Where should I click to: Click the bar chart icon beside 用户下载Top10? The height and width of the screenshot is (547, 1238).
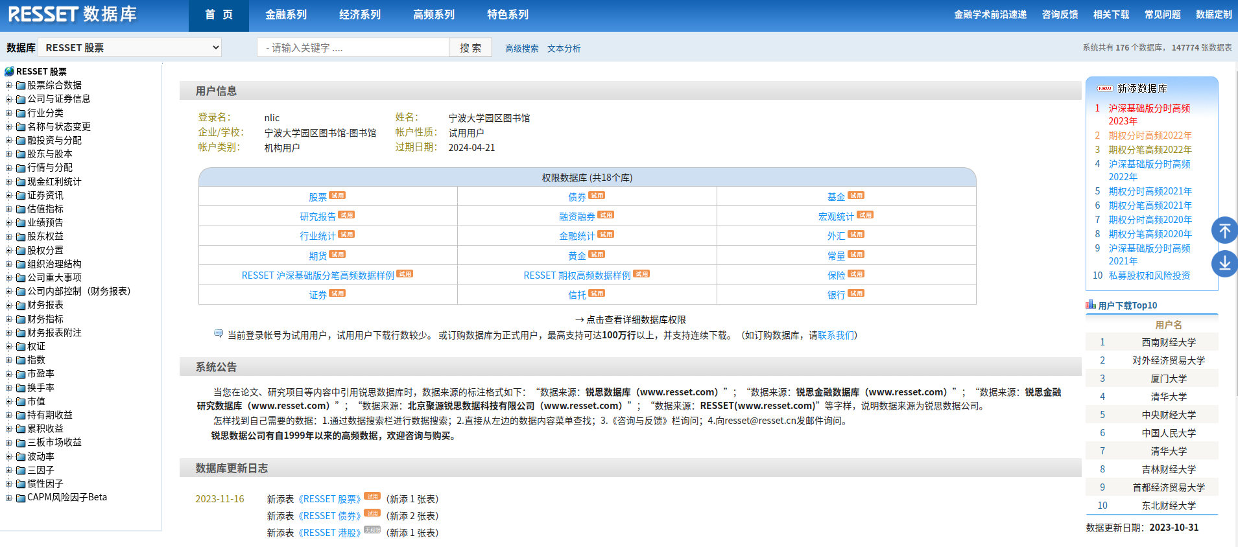(x=1091, y=305)
